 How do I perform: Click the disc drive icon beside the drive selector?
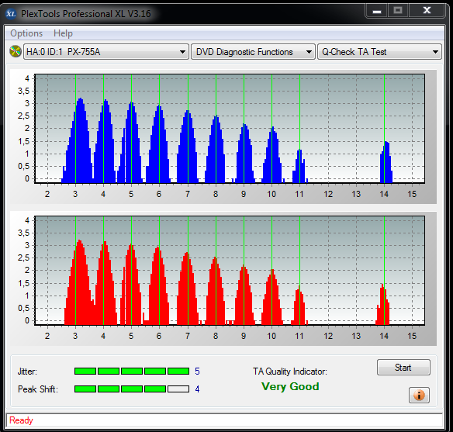tap(16, 52)
